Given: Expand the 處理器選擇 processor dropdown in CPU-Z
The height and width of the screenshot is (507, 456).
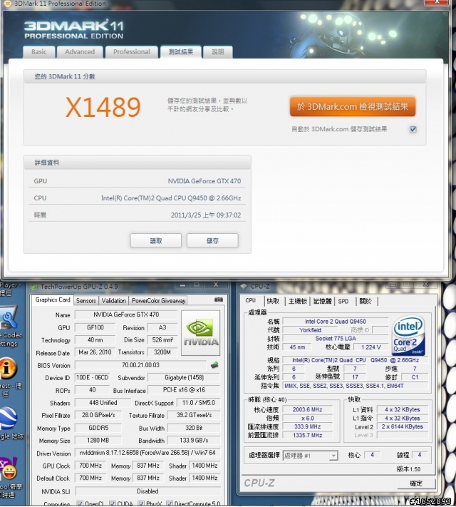Looking at the screenshot, I should pyautogui.click(x=333, y=456).
